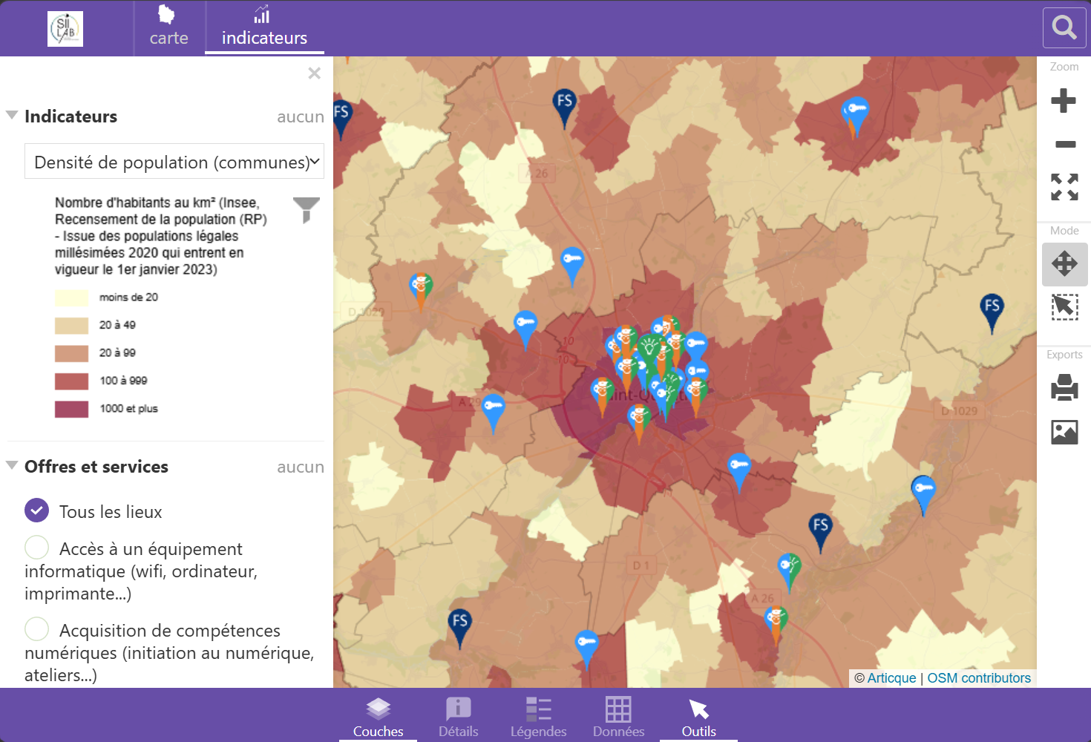Screen dimensions: 1091x742
Task: Activate the pan move mode tool
Action: 1064,263
